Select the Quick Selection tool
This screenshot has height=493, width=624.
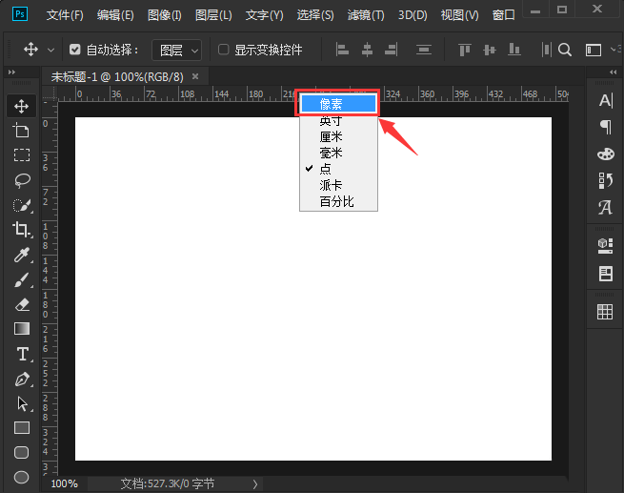point(22,205)
